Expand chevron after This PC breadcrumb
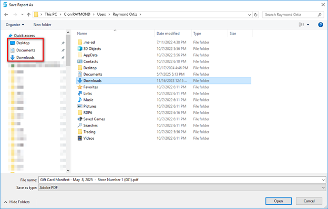Viewport: 328px width, 209px height. (60, 14)
